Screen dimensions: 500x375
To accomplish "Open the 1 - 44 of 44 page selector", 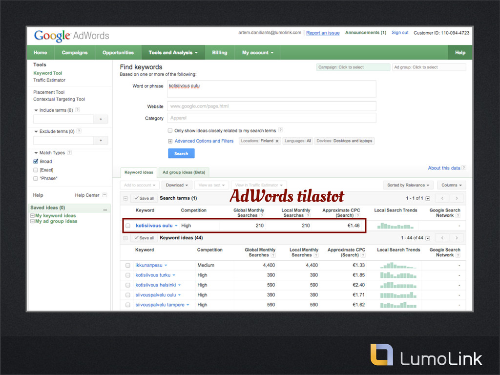I will 428,238.
